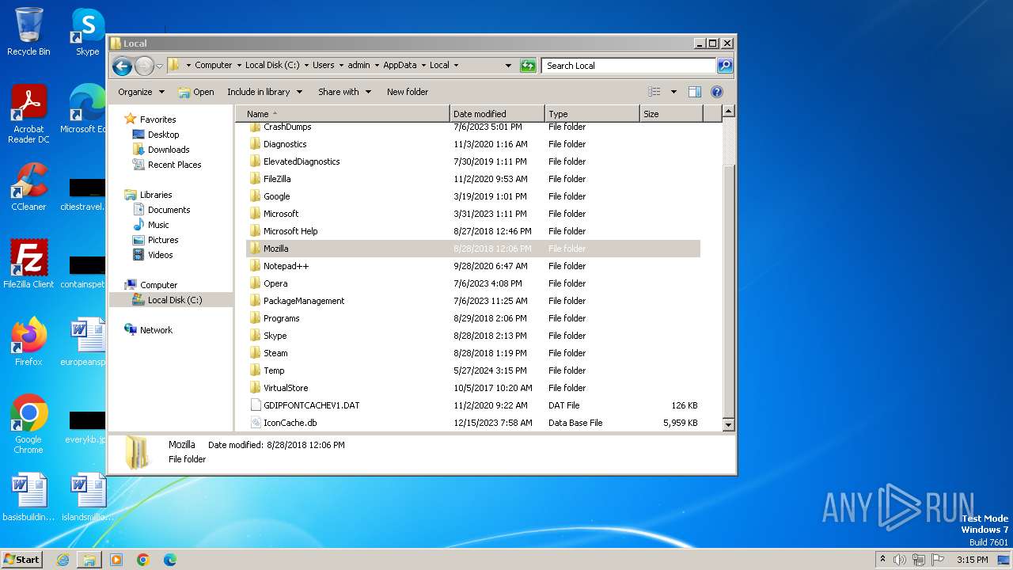
Task: Select the FileZilla folder icon
Action: click(x=255, y=179)
